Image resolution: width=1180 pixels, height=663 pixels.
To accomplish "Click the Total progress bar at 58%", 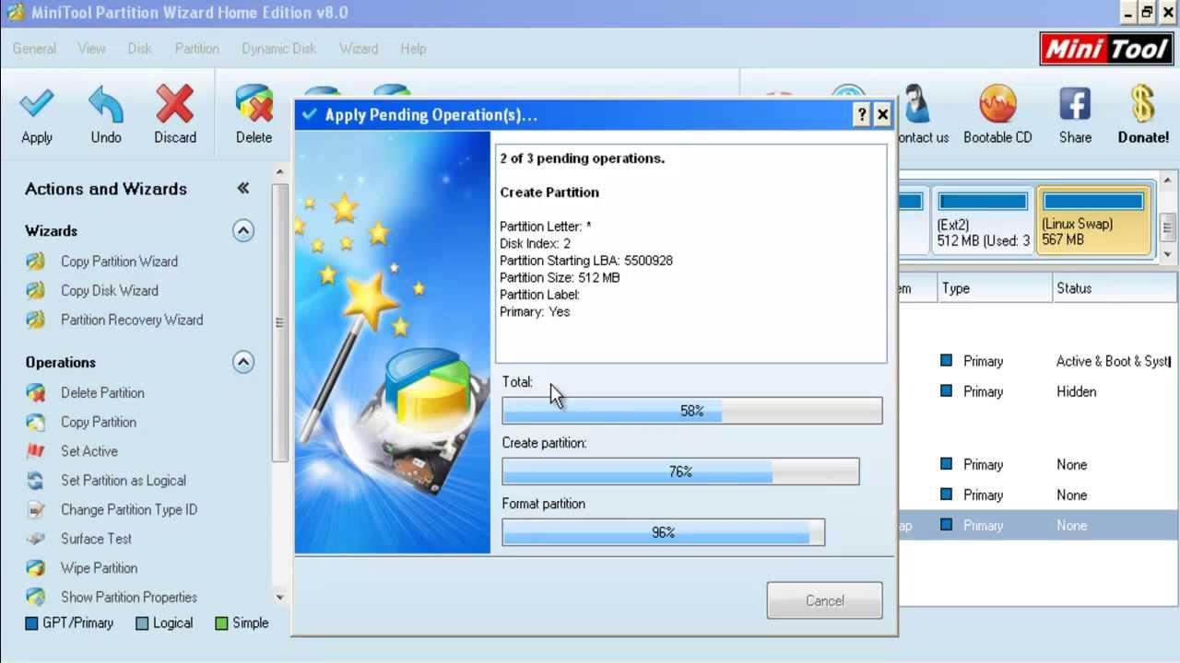I will point(692,411).
